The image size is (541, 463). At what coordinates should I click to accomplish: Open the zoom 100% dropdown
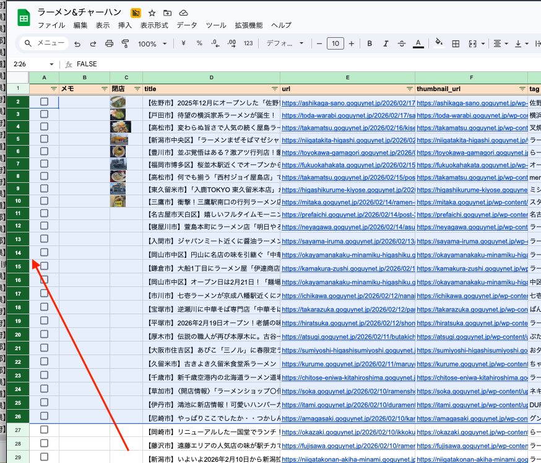(x=152, y=44)
